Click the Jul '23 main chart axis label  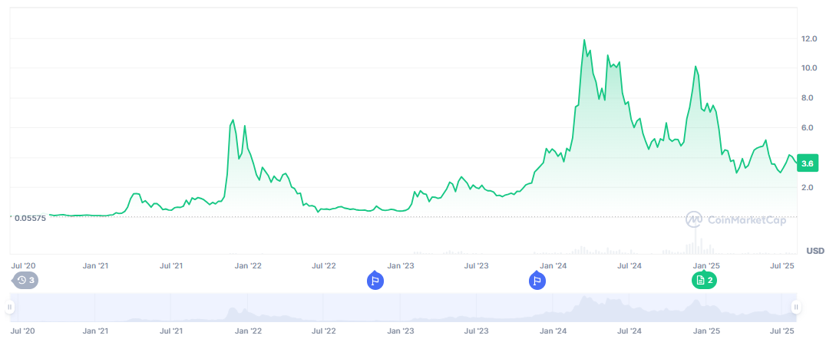click(477, 265)
